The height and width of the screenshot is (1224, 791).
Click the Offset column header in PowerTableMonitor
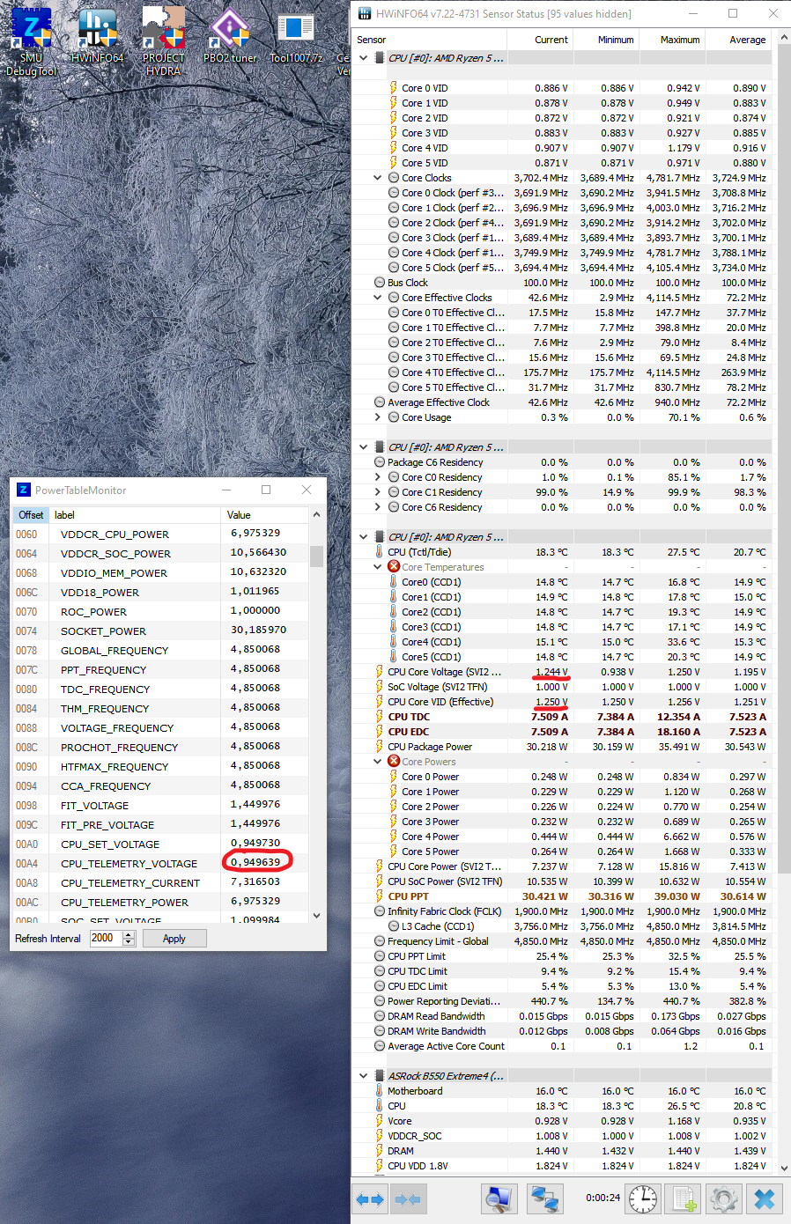31,515
